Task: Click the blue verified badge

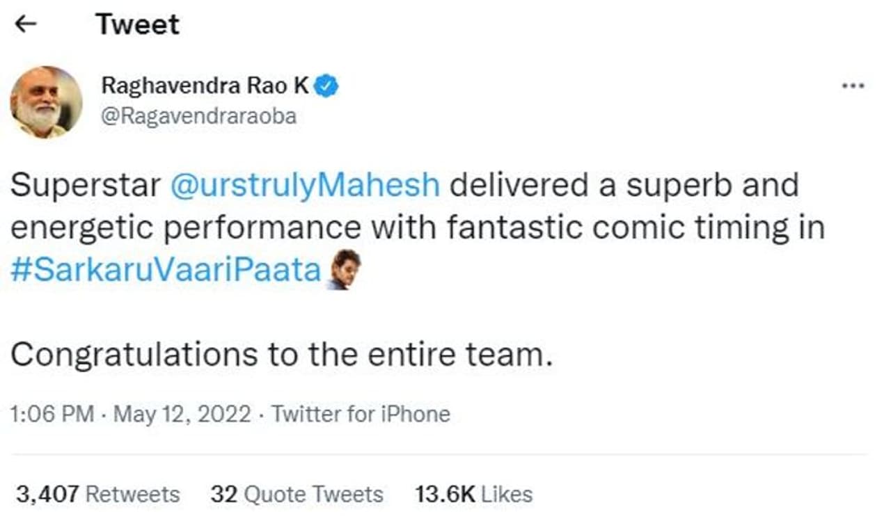Action: 327,86
